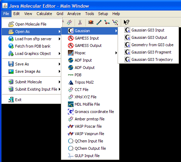This screenshot has height=162, width=181.
Task: Select the add bond line tool icon
Action: [x=99, y=22]
